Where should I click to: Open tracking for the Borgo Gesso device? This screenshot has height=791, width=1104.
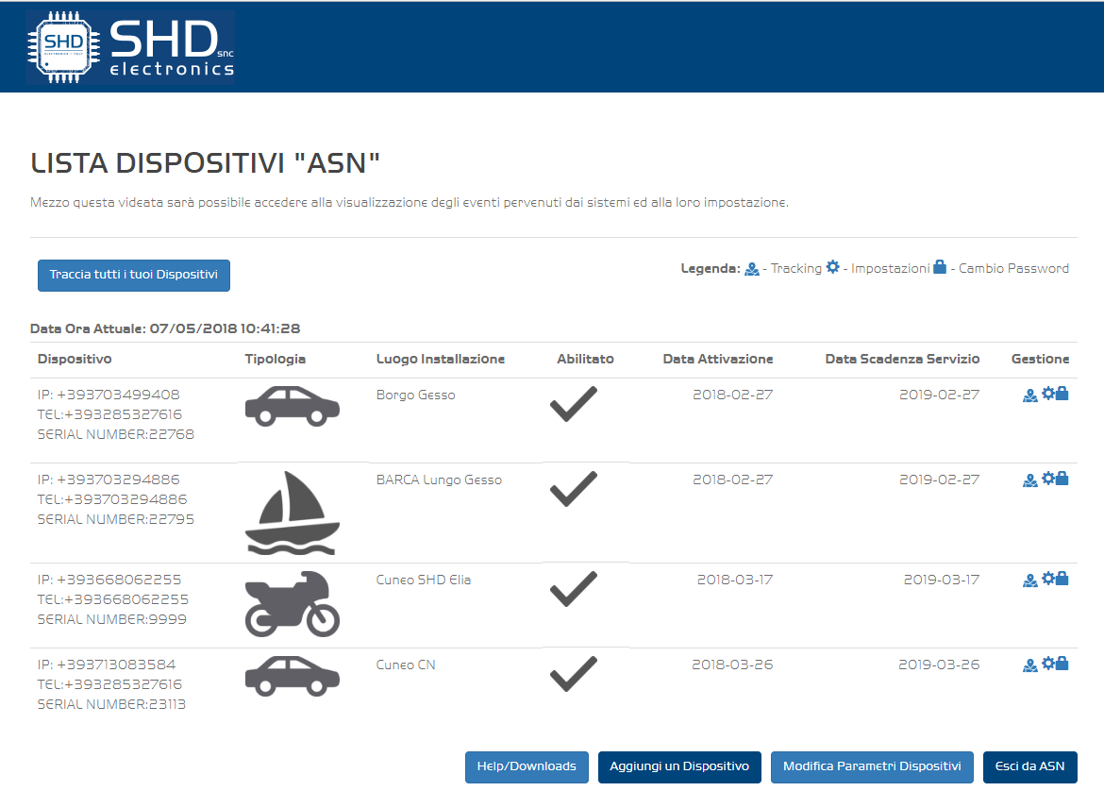tap(1029, 395)
